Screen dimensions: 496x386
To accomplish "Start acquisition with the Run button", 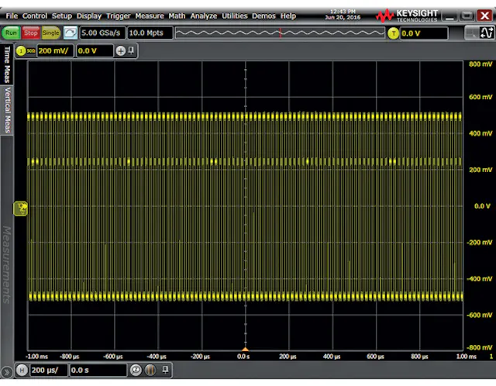I will point(11,33).
